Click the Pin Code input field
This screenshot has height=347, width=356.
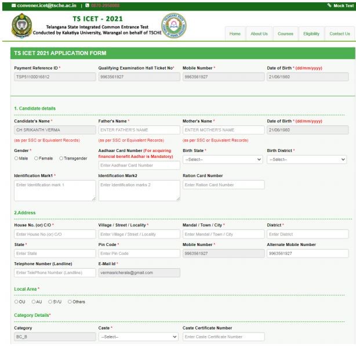[x=139, y=254]
